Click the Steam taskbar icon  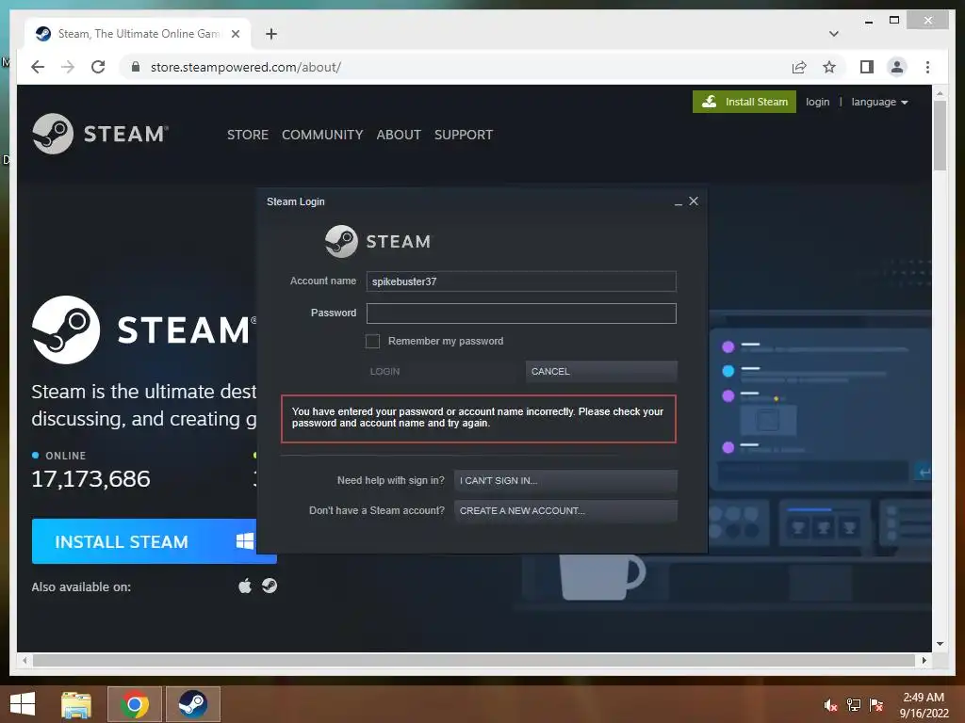pos(192,704)
